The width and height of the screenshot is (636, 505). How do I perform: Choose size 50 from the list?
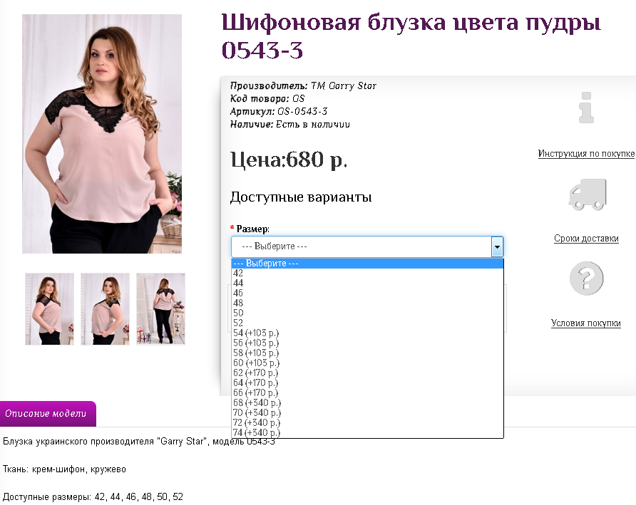[x=367, y=313]
